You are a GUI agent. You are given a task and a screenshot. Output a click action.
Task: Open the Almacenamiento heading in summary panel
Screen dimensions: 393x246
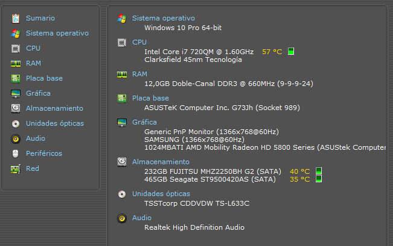coord(161,161)
